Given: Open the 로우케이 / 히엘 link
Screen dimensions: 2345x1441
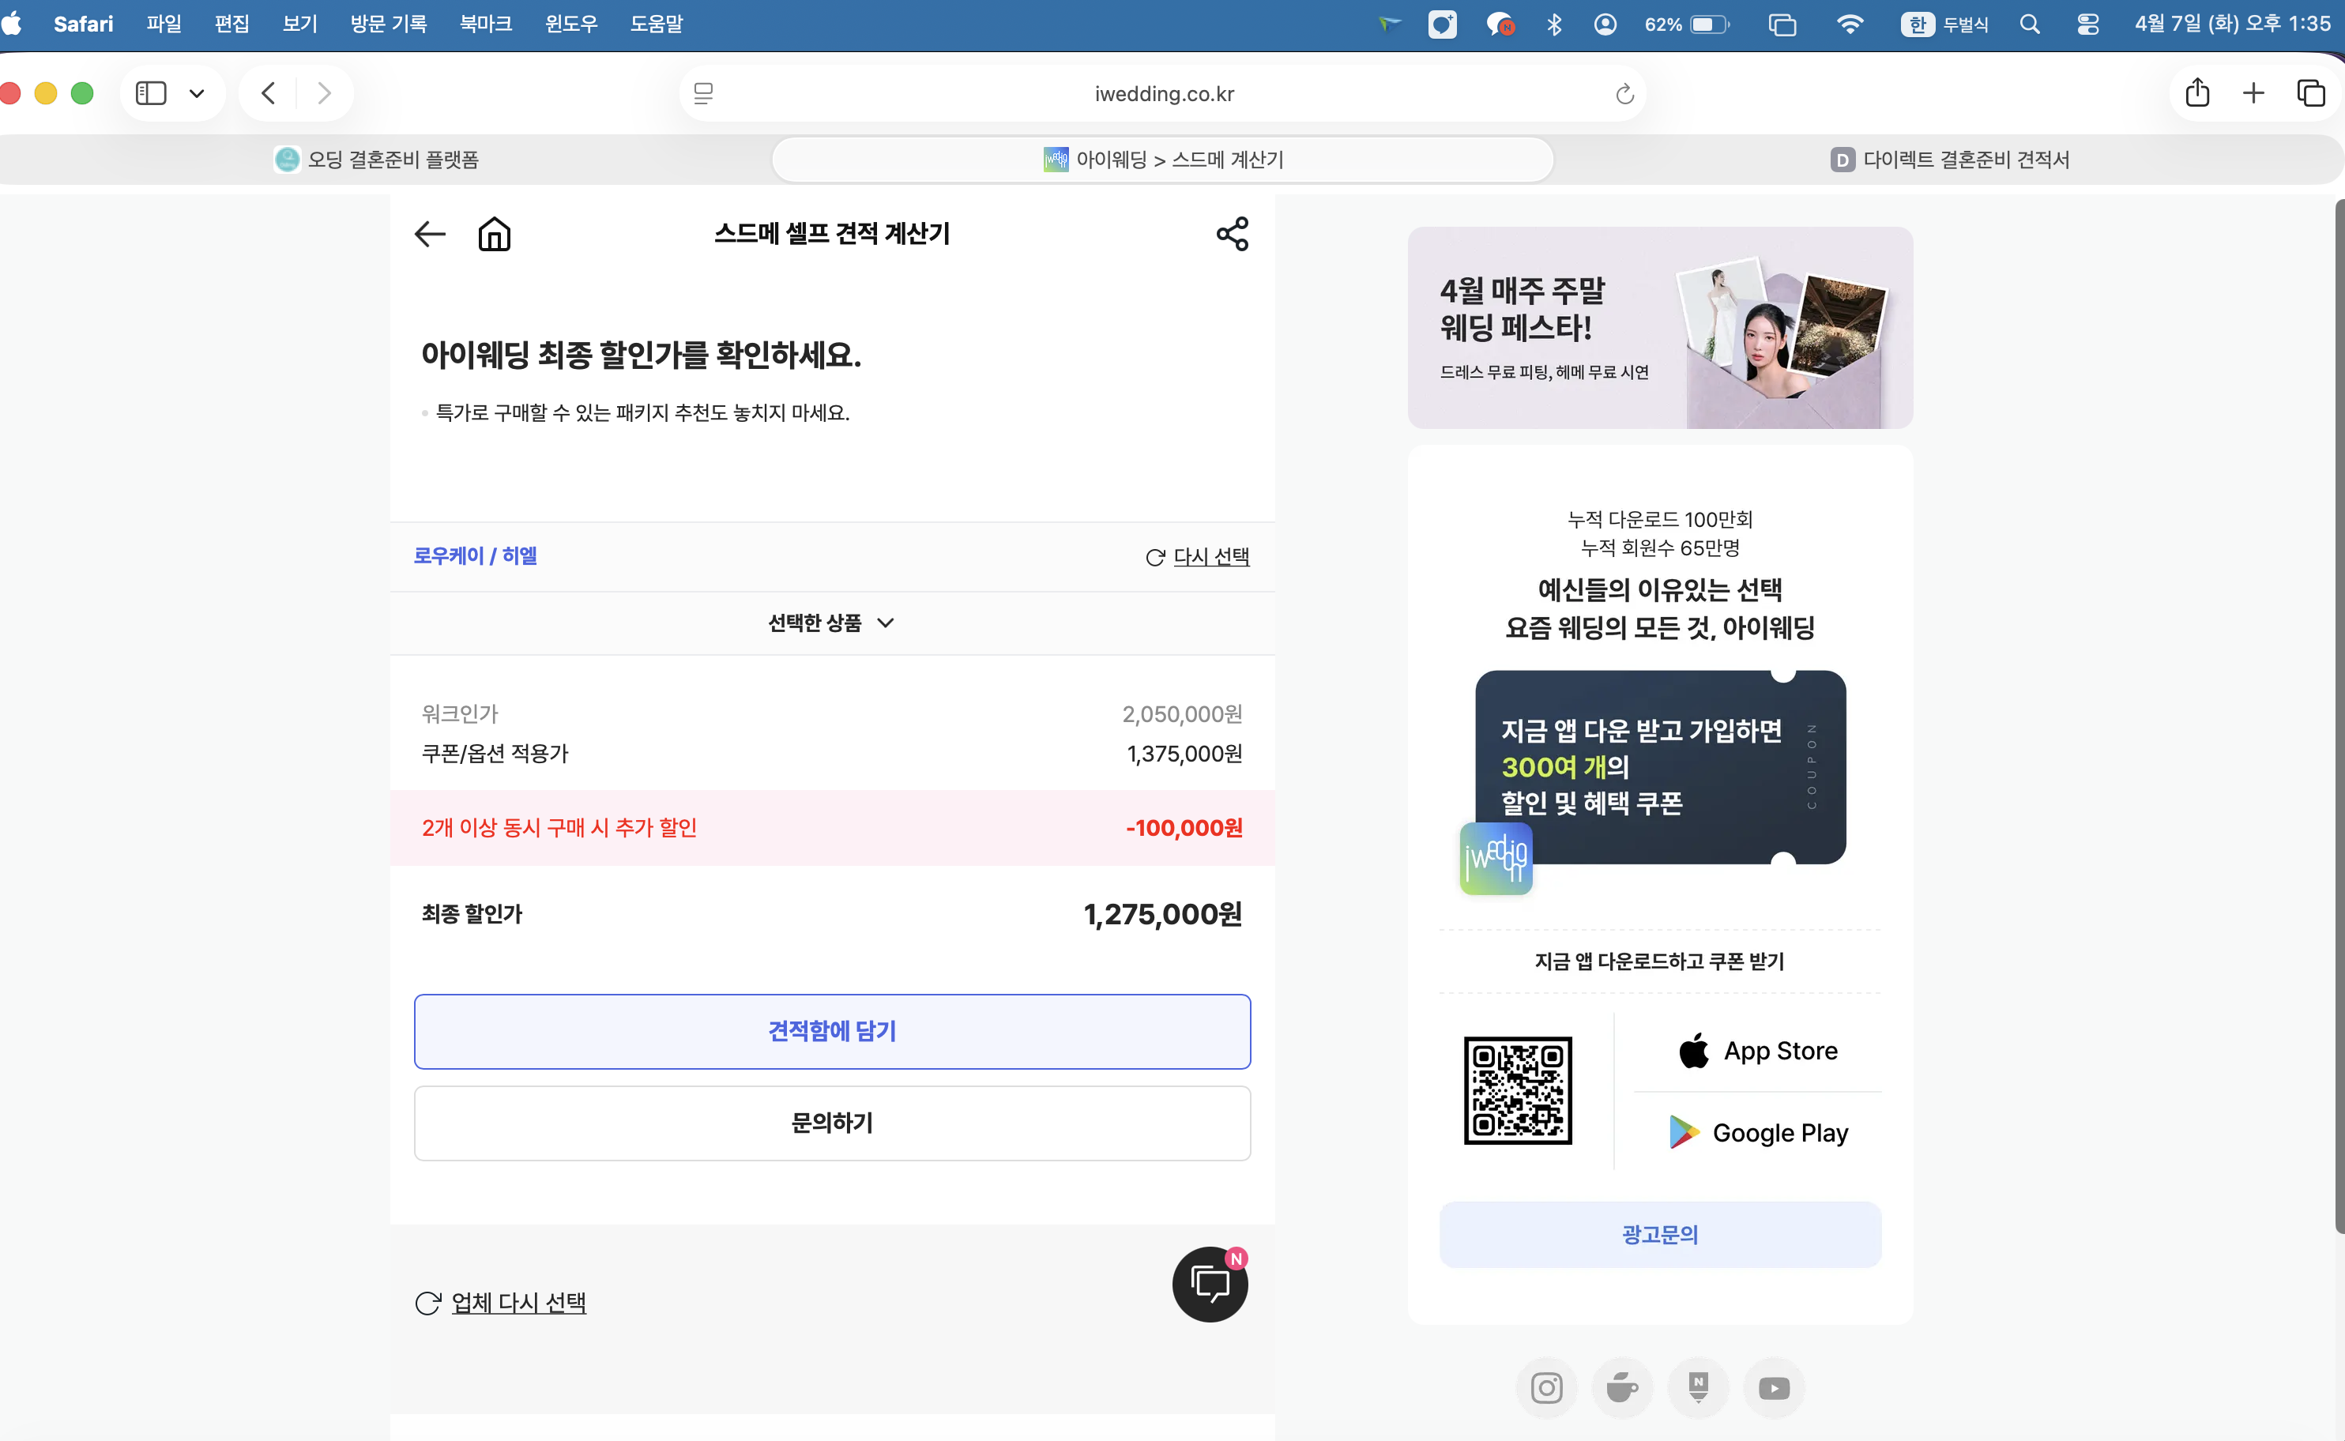Looking at the screenshot, I should pos(475,555).
